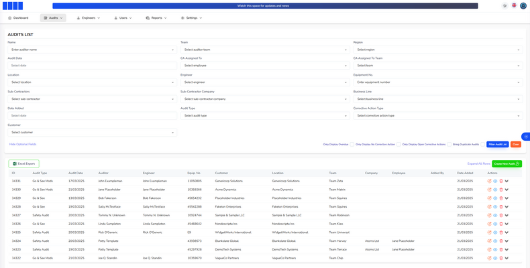View audit 34328 with the eye icon
This screenshot has width=530, height=268.
495,206
